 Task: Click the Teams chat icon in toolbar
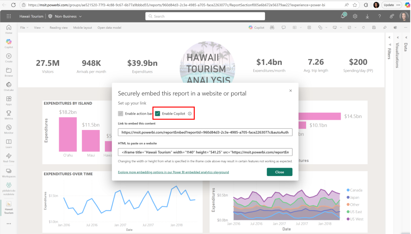(395, 27)
